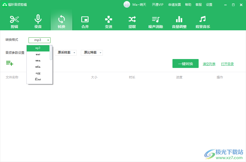Expand the 原采样率 dropdown
Image resolution: width=246 pixels, height=162 pixels.
pyautogui.click(x=66, y=53)
